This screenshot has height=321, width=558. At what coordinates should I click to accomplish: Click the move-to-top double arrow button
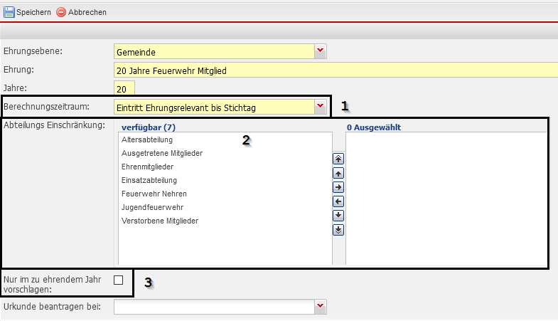coord(338,159)
